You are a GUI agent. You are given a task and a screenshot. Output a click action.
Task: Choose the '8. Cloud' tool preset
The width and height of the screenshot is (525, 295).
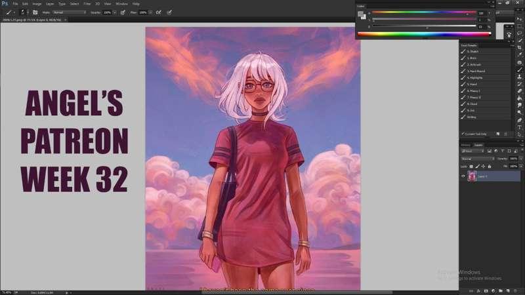(x=486, y=104)
